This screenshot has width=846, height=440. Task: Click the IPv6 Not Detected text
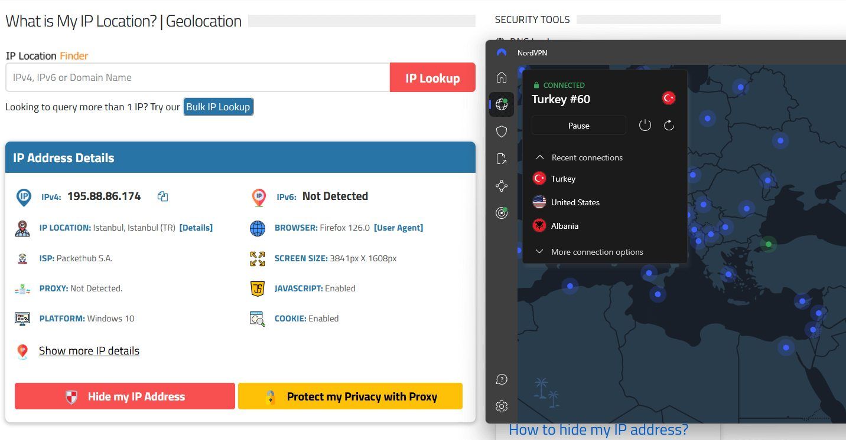click(335, 196)
